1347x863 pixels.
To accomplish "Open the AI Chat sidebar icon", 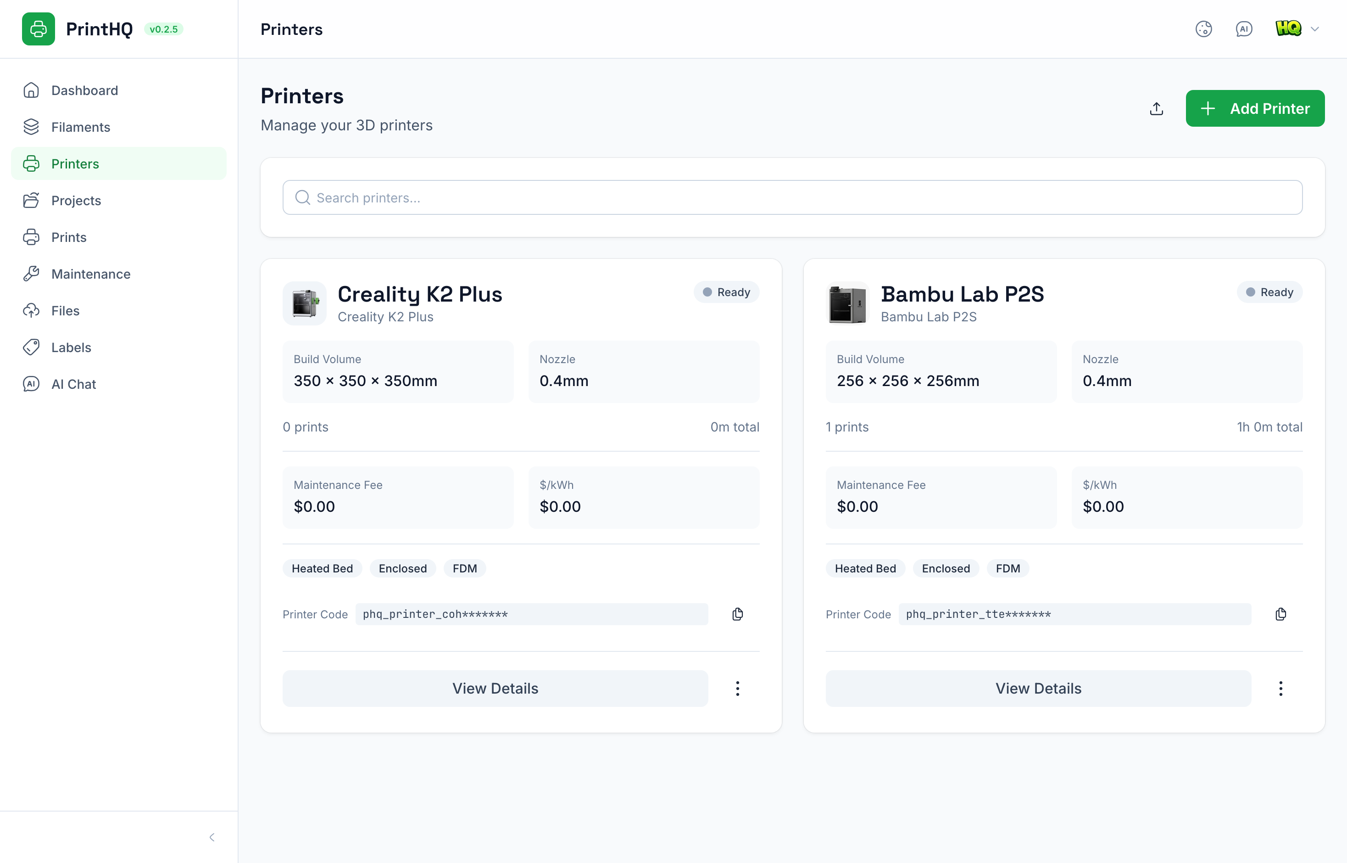I will (31, 384).
